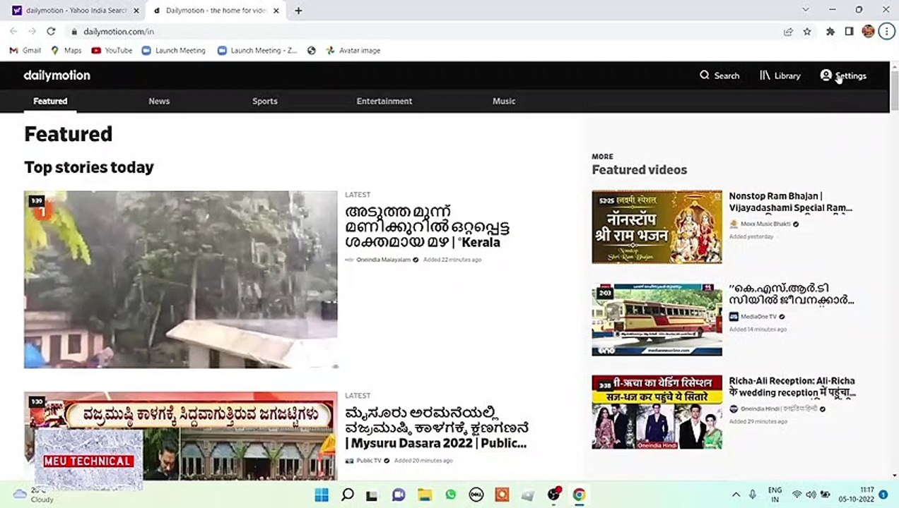Click Chrome icon in taskbar
The width and height of the screenshot is (899, 508).
click(x=579, y=495)
